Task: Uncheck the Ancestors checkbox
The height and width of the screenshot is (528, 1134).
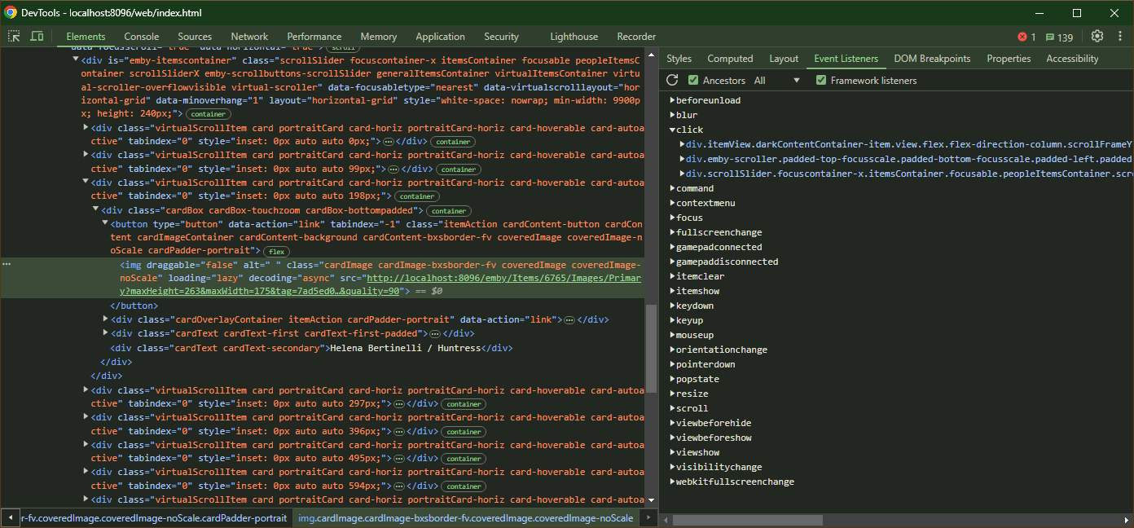Action: (x=693, y=80)
